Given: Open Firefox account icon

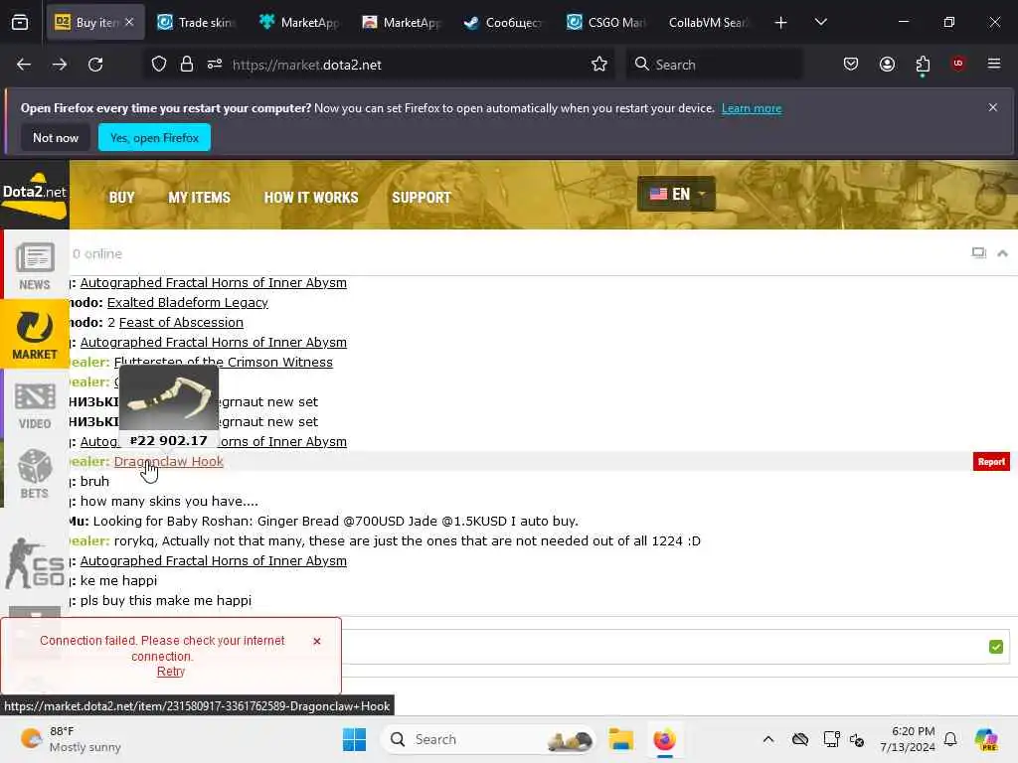Looking at the screenshot, I should [887, 64].
